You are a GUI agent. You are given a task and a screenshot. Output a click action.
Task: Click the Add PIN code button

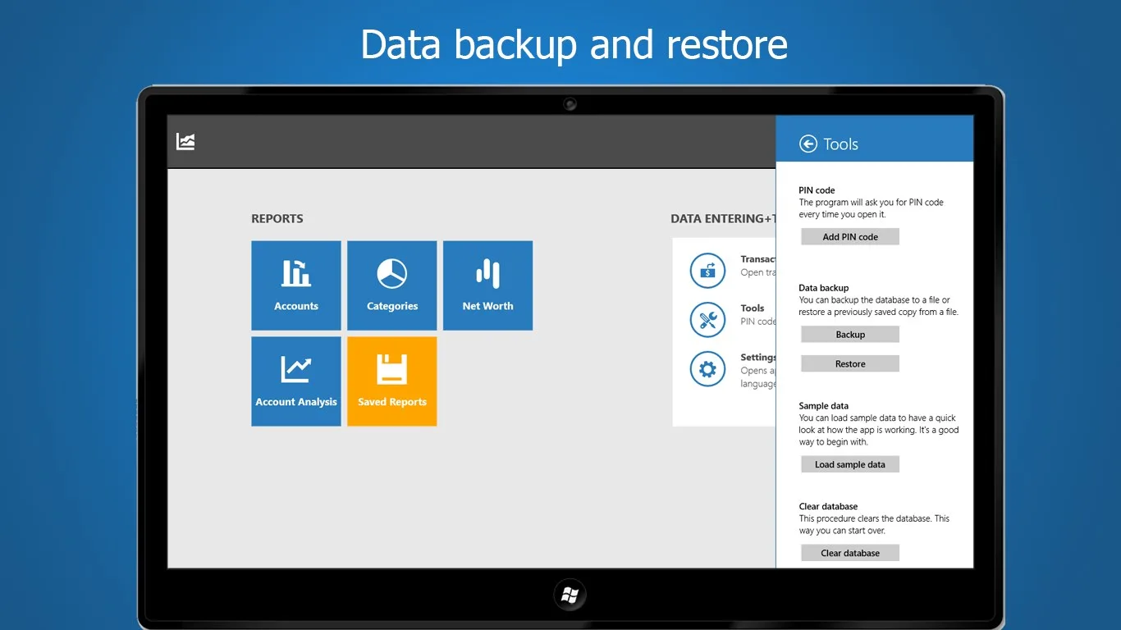(850, 237)
